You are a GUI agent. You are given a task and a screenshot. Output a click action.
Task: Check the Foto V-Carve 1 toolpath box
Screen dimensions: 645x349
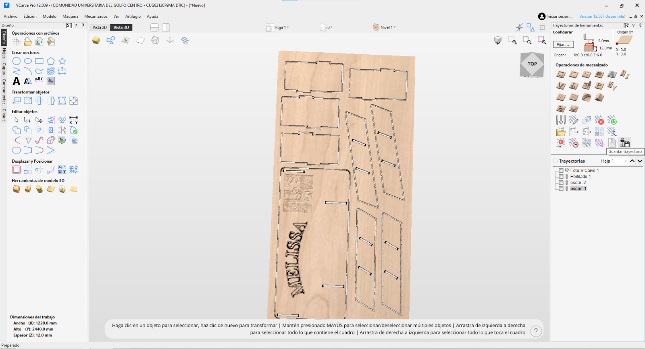point(561,171)
